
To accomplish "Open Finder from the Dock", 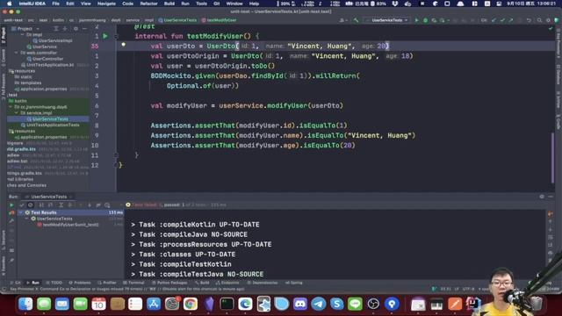I will (x=25, y=305).
